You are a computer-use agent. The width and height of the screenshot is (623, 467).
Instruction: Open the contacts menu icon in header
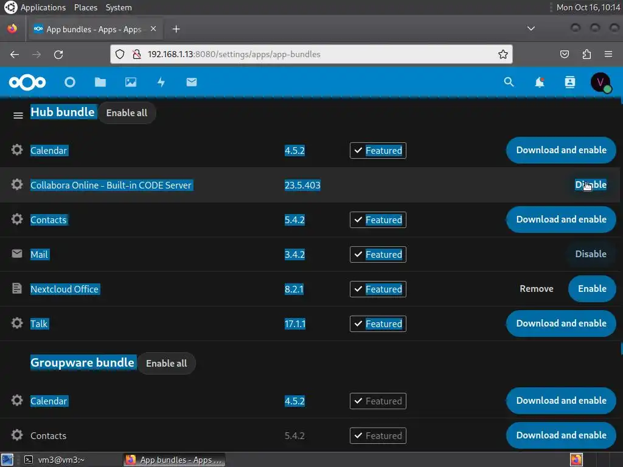pos(569,82)
